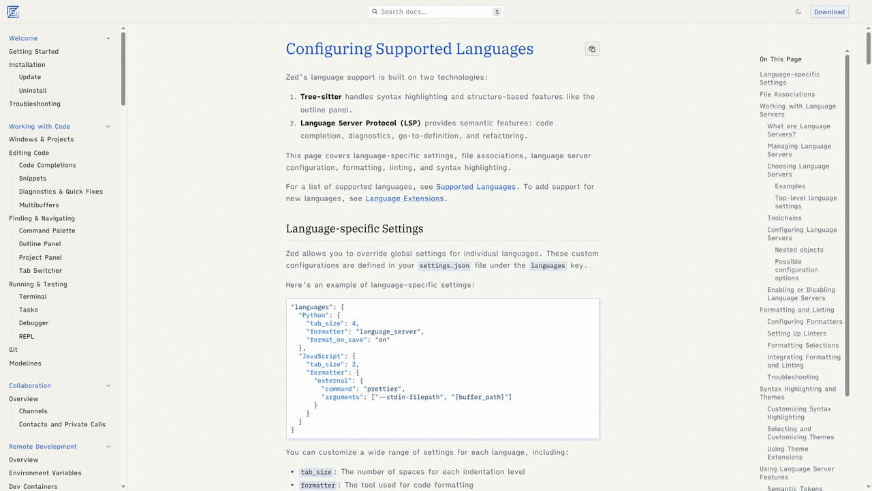Open the Command Palette page
872x491 pixels.
pyautogui.click(x=47, y=230)
